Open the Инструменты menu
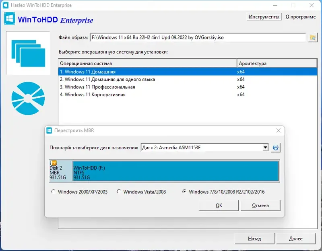The width and height of the screenshot is (322, 251). tap(264, 17)
